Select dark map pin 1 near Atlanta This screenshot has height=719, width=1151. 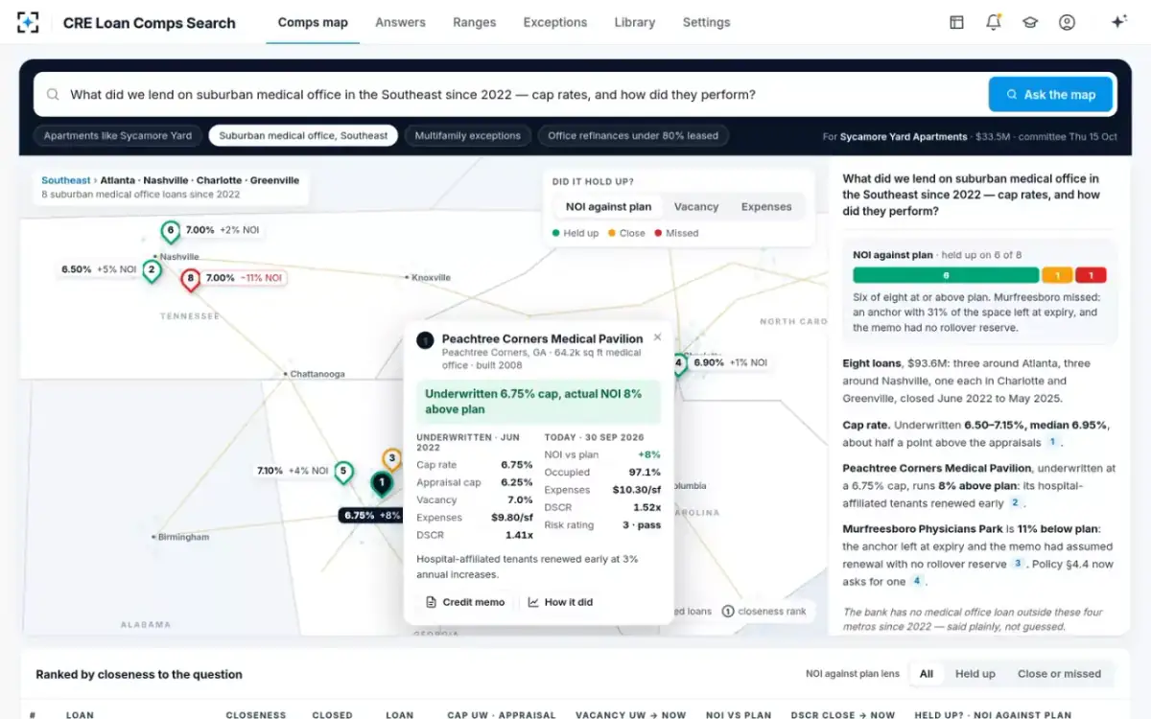pyautogui.click(x=382, y=483)
